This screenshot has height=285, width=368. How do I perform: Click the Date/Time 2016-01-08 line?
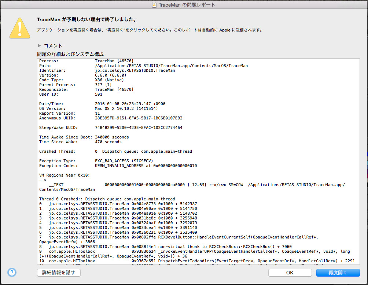(x=102, y=104)
